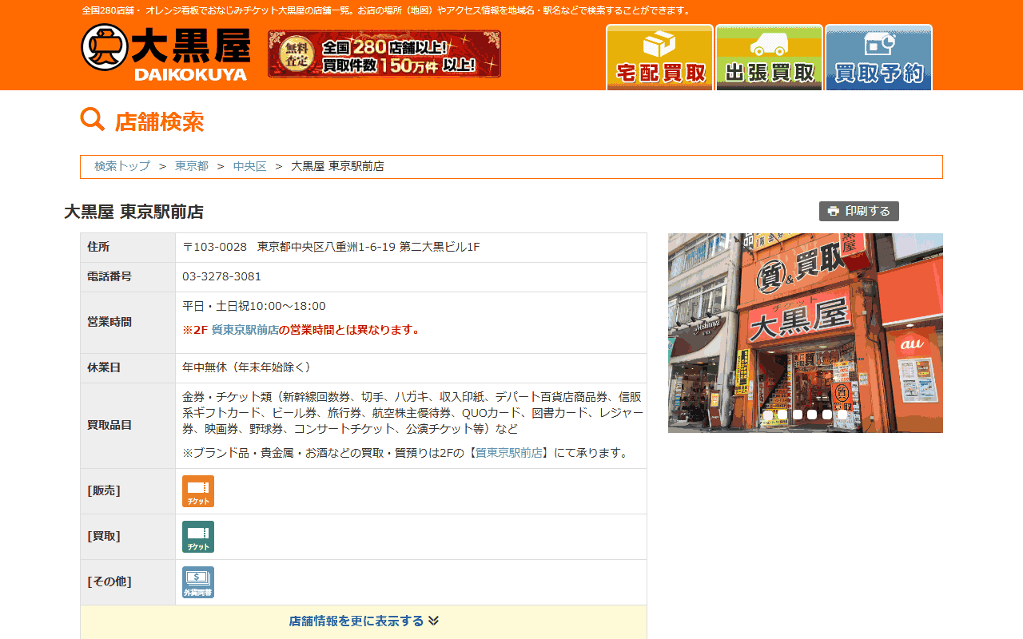Viewport: 1023px width, 639px height.
Task: Click the 住所 row header
Action: 128,248
